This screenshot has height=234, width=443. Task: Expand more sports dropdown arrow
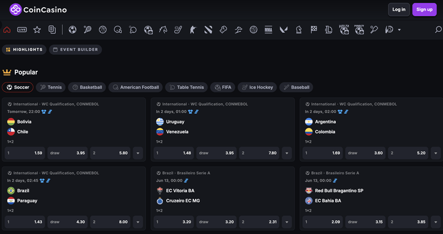pos(399,30)
